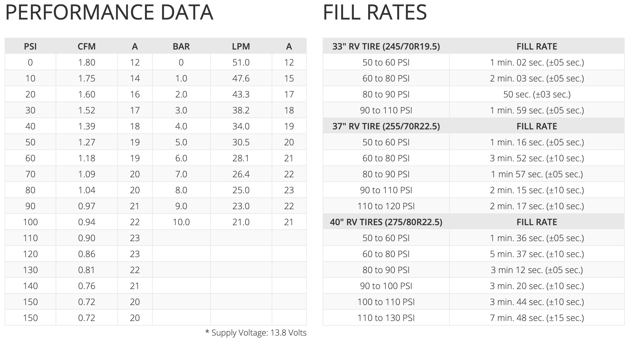This screenshot has width=631, height=343.
Task: Select the CFM column header
Action: pyautogui.click(x=87, y=46)
